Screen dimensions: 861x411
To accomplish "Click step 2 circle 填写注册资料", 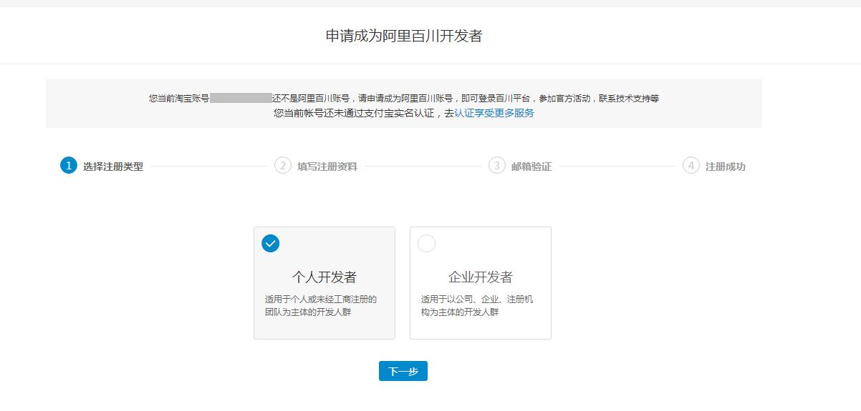I will pyautogui.click(x=283, y=166).
